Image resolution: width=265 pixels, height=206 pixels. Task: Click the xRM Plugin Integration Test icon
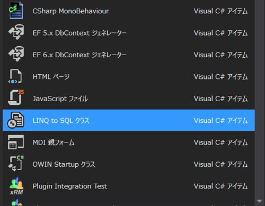(x=16, y=186)
